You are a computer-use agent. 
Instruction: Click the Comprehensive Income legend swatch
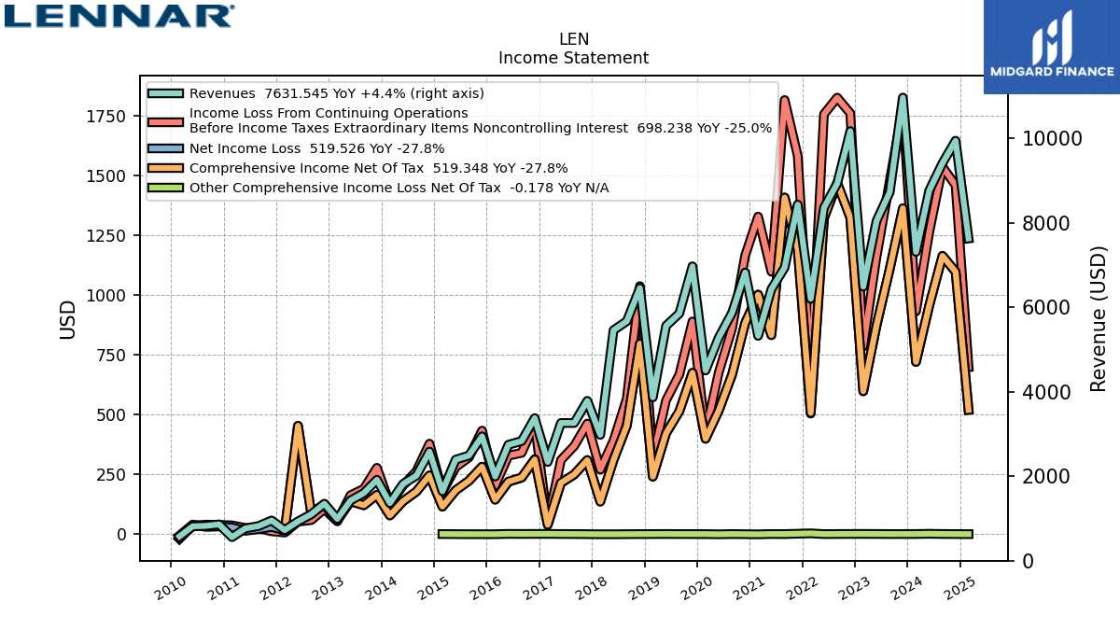[x=166, y=168]
